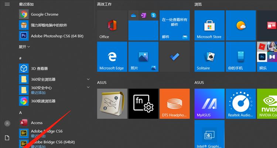
Task: Click the # alphabet section header
Action: 20,58
